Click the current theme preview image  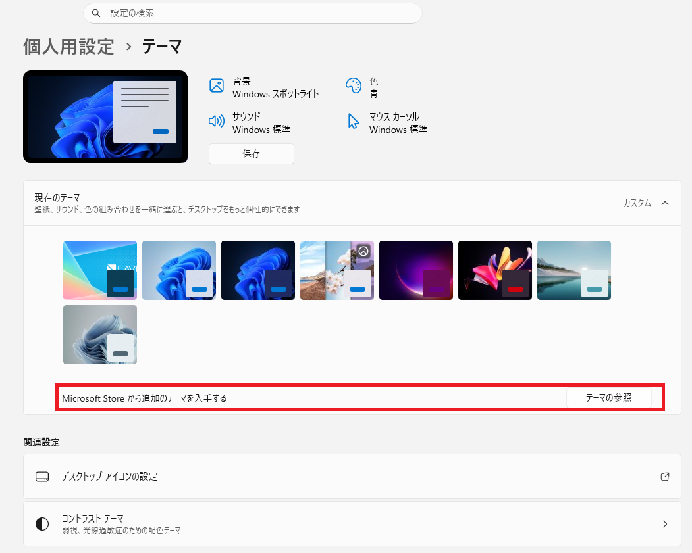(x=105, y=117)
